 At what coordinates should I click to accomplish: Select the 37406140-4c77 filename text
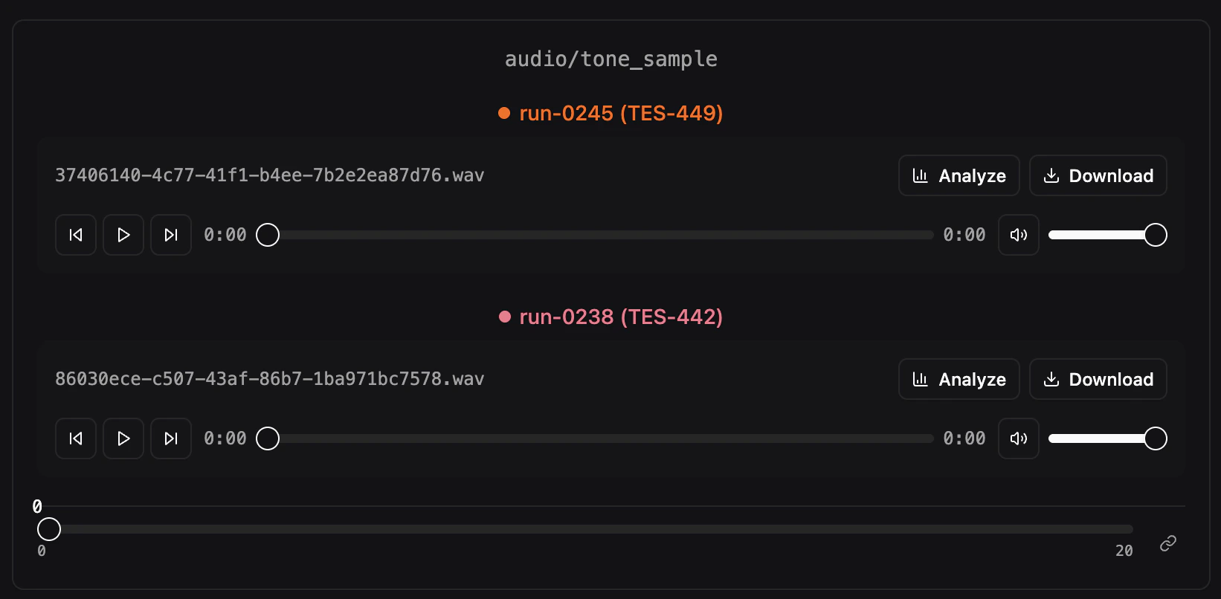269,175
